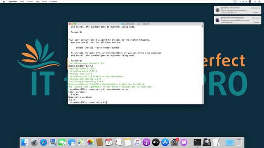Click the software update notification icon
Image resolution: width=264 pixels, height=148 pixels.
[x=217, y=10]
